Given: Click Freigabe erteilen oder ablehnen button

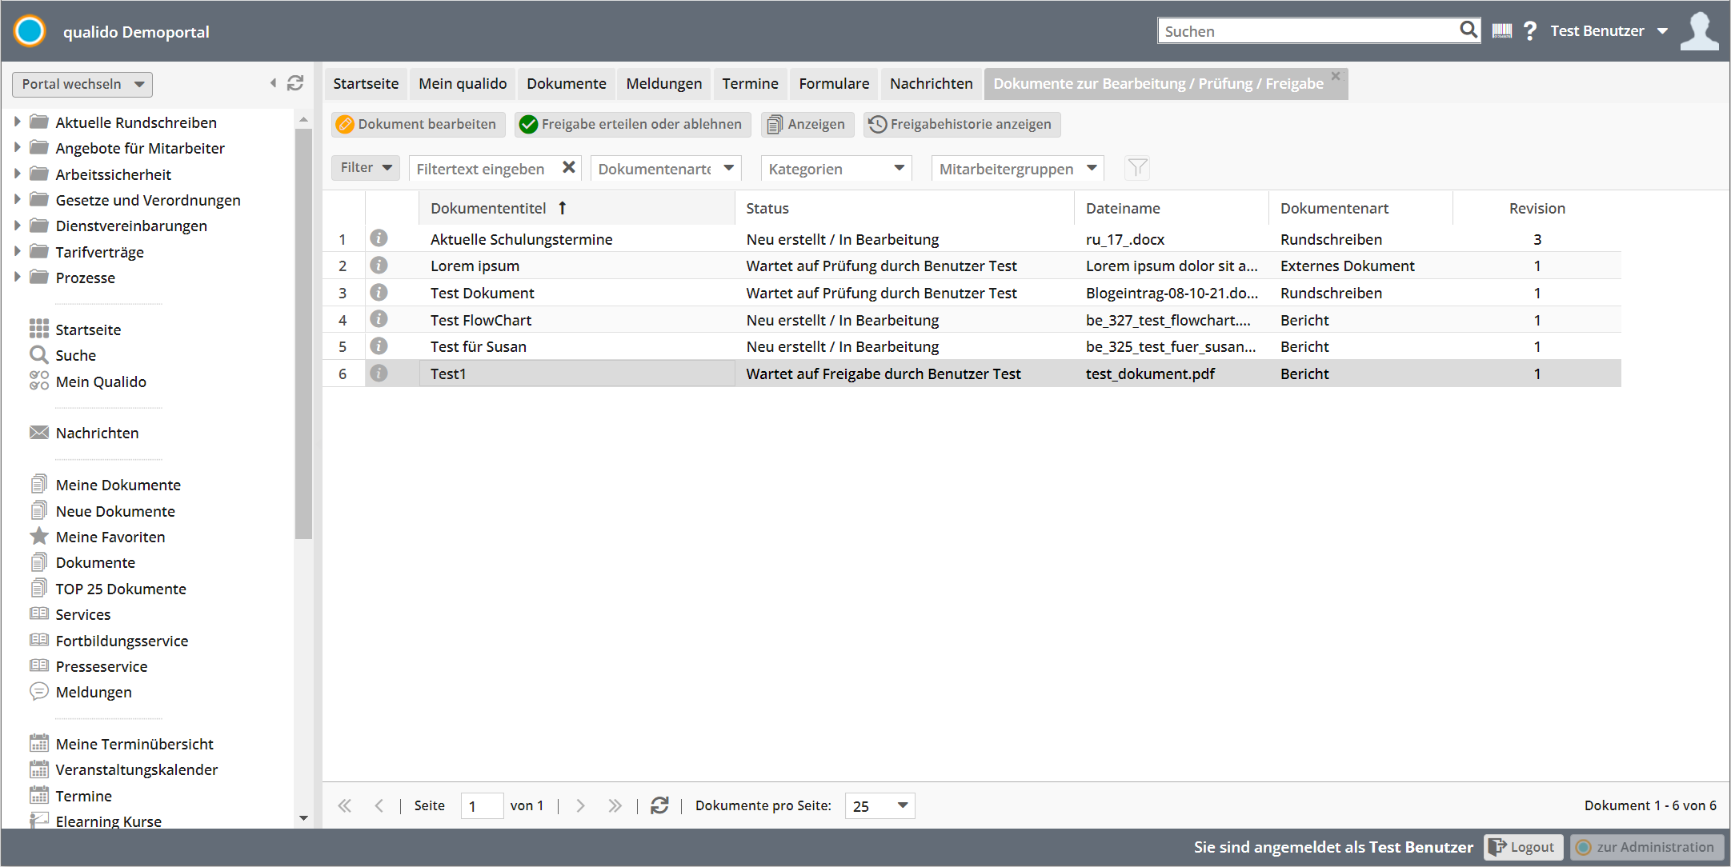Looking at the screenshot, I should (x=631, y=124).
